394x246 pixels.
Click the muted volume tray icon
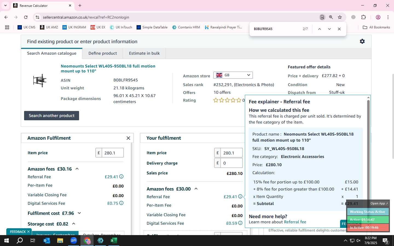click(x=359, y=241)
